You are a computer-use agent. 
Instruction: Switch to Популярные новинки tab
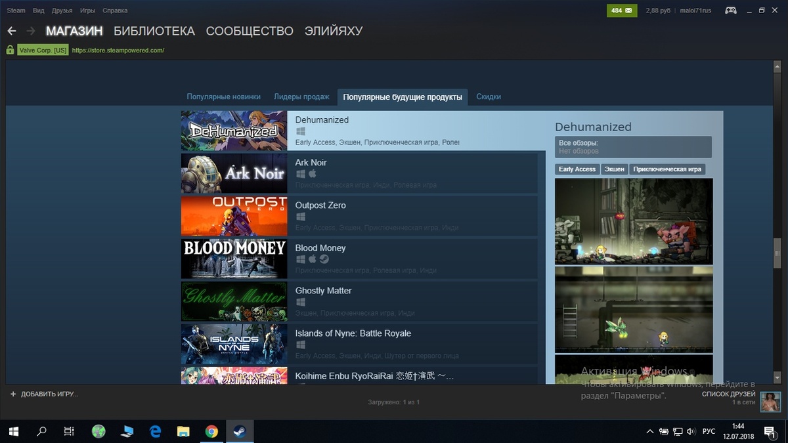coord(224,96)
